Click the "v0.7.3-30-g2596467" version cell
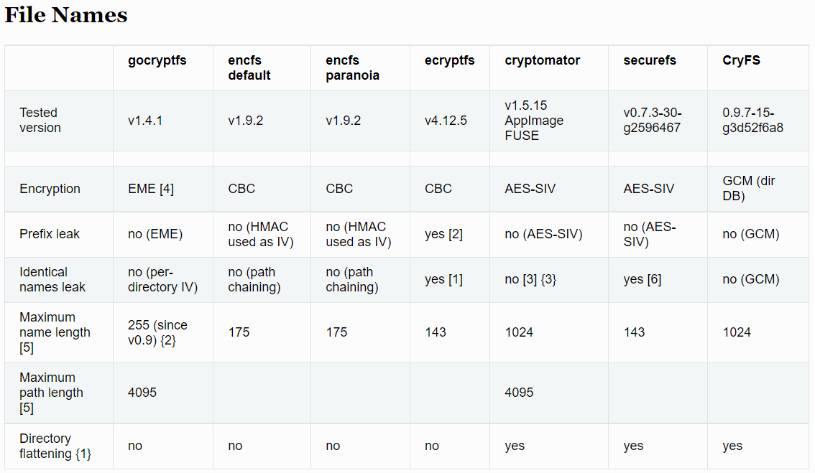 (x=653, y=121)
